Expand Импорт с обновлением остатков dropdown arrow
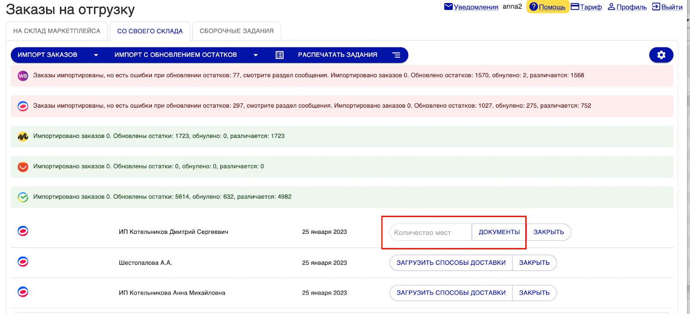 255,55
